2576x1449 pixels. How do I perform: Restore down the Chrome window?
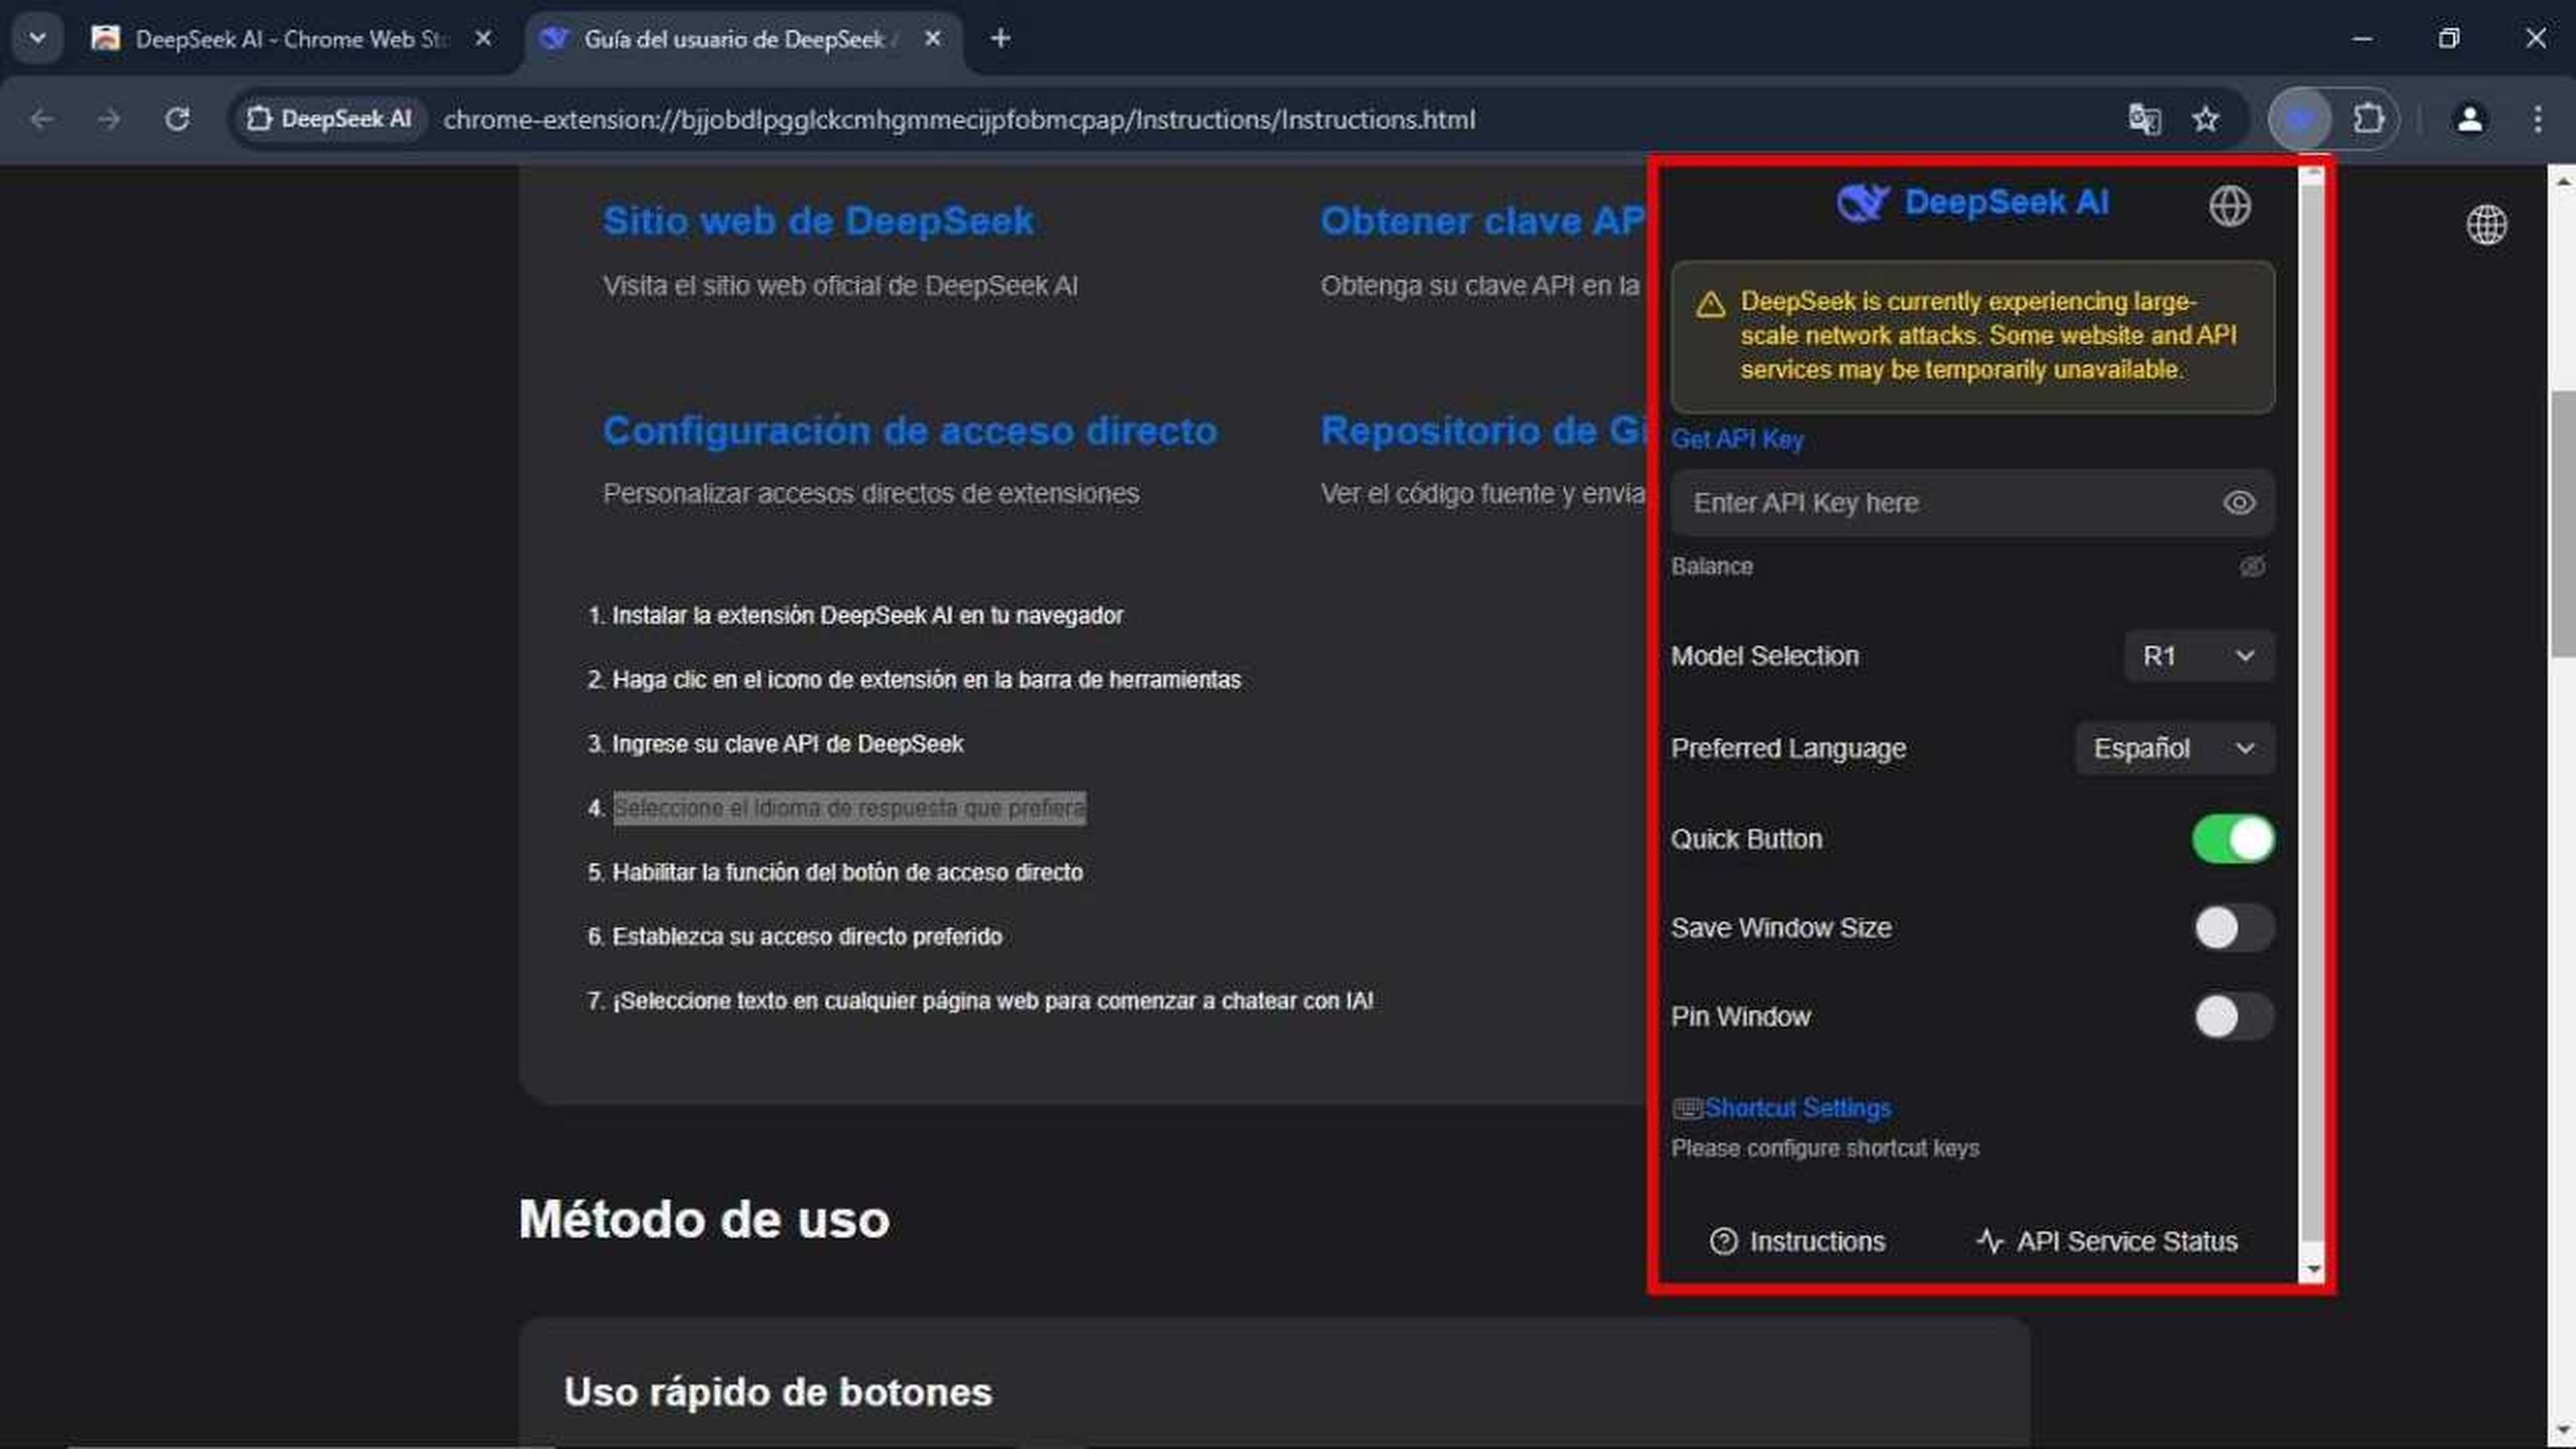tap(2448, 39)
